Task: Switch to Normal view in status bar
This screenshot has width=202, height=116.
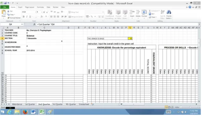Action: coord(166,107)
